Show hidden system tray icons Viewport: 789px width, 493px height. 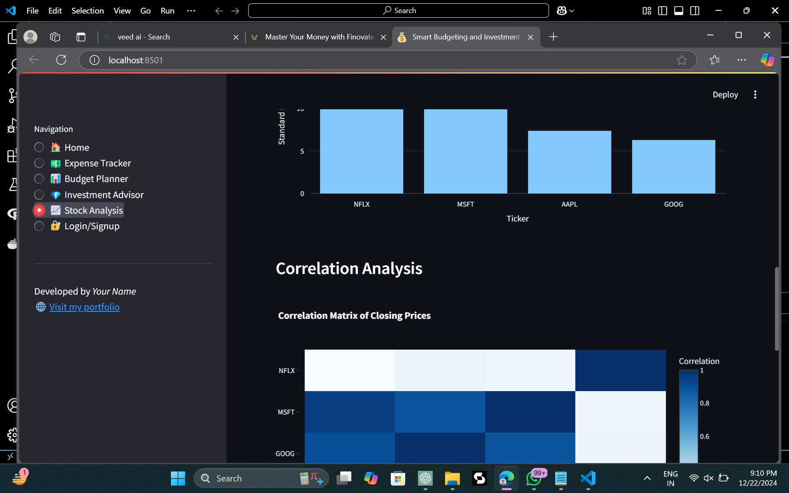647,478
